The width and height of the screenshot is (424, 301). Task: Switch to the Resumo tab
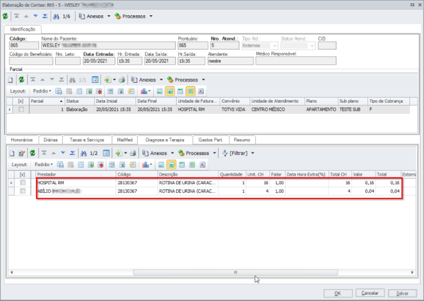click(242, 140)
